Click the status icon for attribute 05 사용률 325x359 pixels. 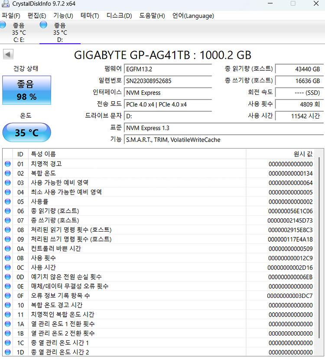coord(7,202)
